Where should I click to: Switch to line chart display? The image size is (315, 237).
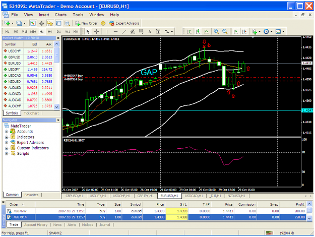[206, 32]
